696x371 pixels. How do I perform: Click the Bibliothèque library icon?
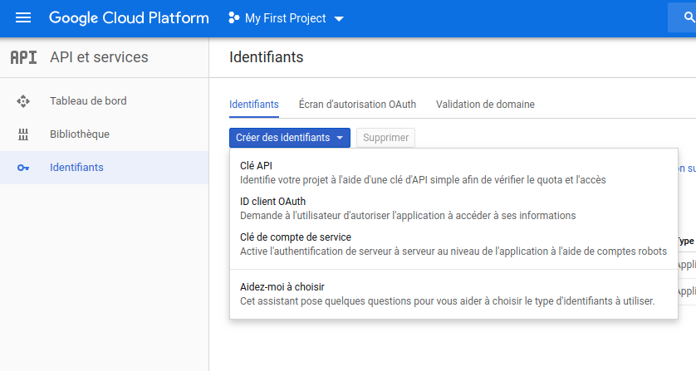point(23,134)
